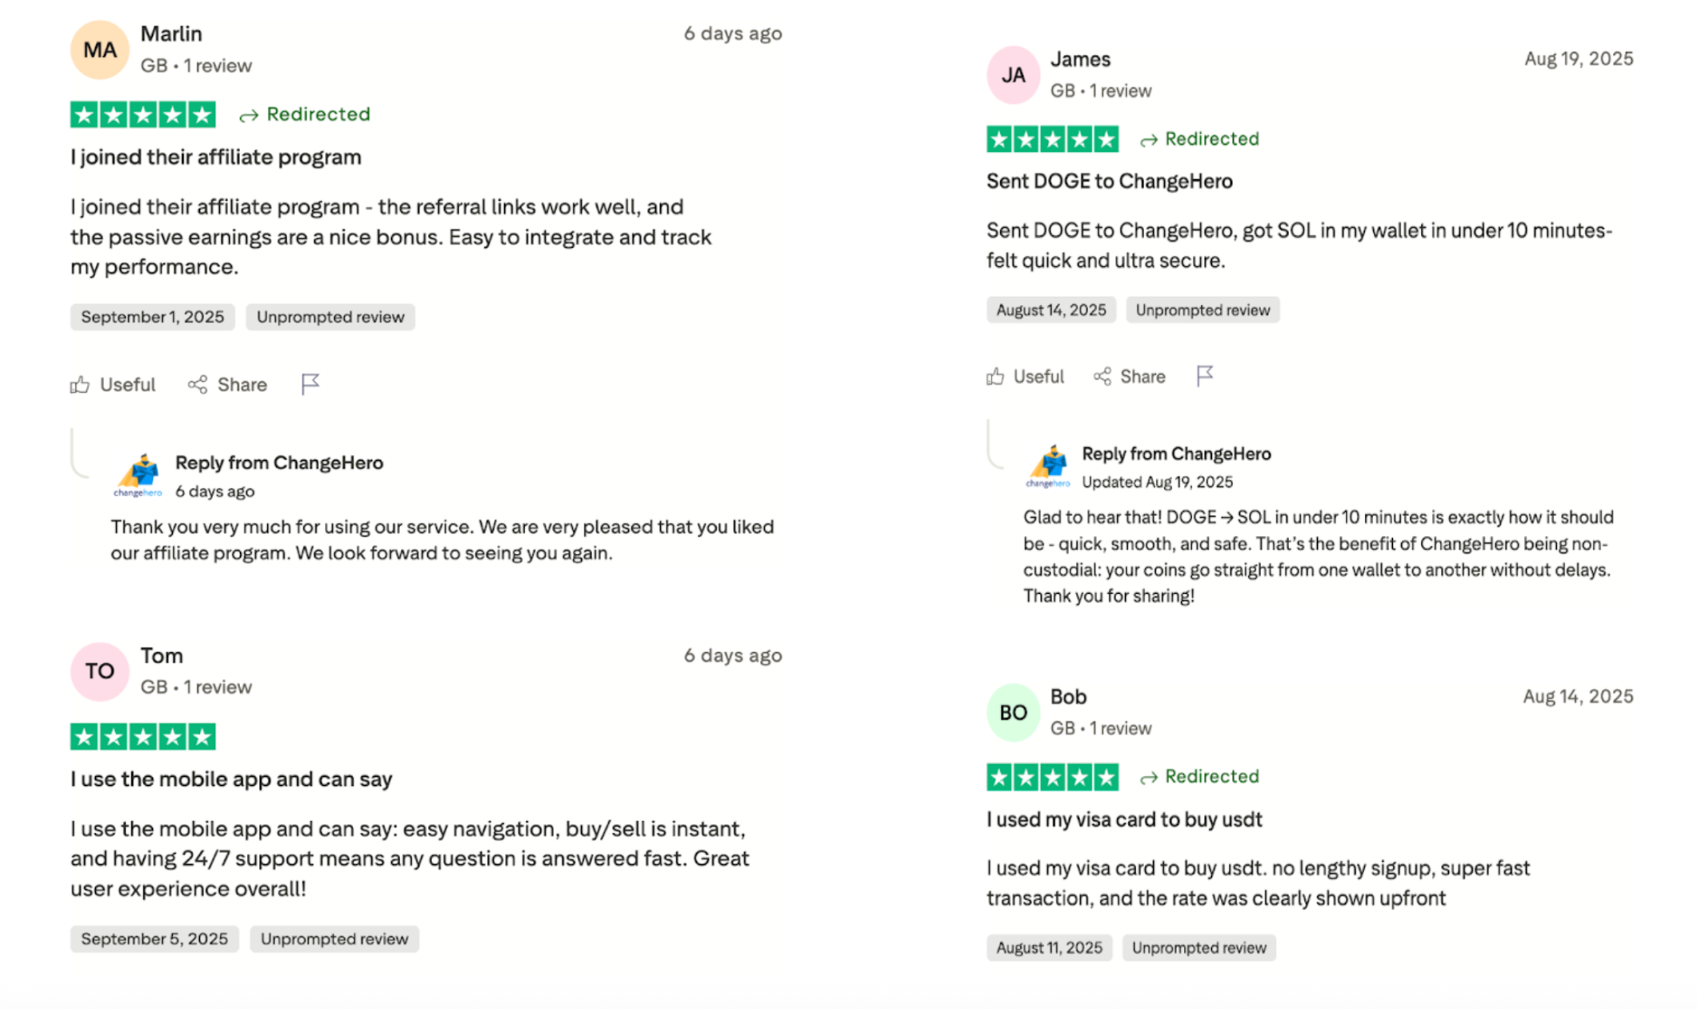Open the reviewer name Marlin
Screen dimensions: 1697x1009
pos(171,34)
